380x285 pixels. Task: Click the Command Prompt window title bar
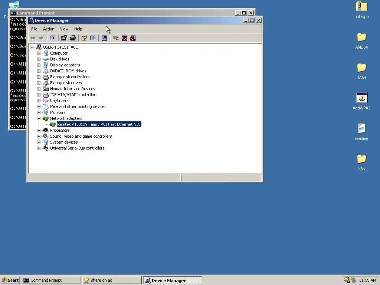click(122, 13)
